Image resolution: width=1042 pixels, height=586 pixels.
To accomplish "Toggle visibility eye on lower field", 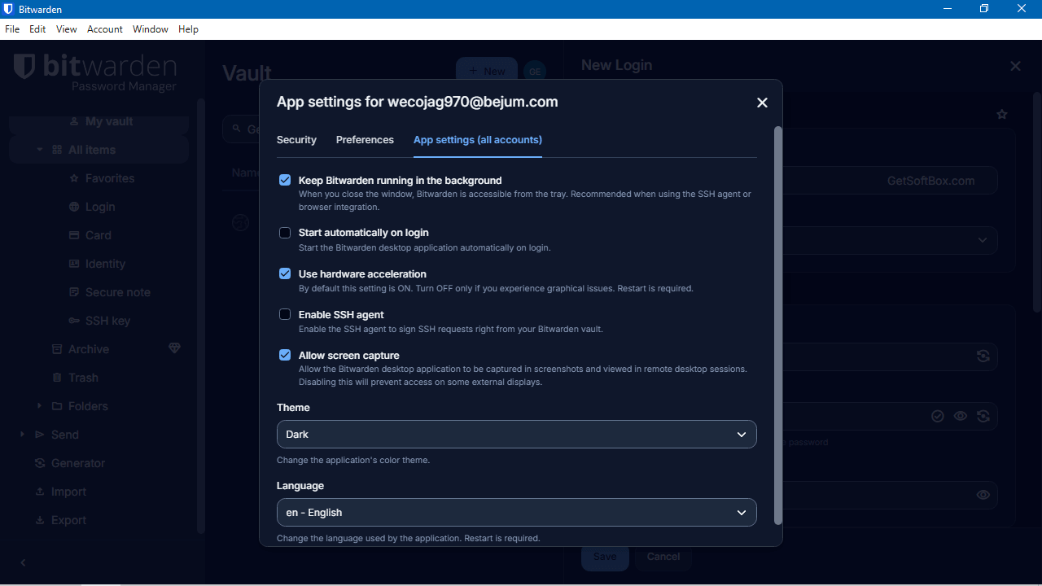I will (983, 495).
